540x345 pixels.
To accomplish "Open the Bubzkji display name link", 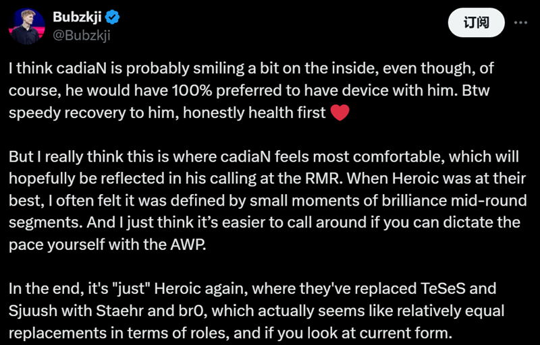I will (77, 16).
